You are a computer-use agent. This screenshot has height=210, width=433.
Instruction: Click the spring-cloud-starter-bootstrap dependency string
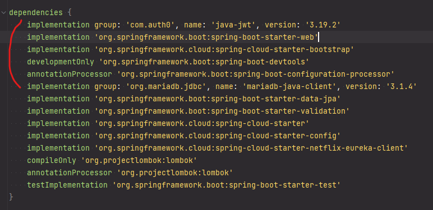[x=224, y=50]
